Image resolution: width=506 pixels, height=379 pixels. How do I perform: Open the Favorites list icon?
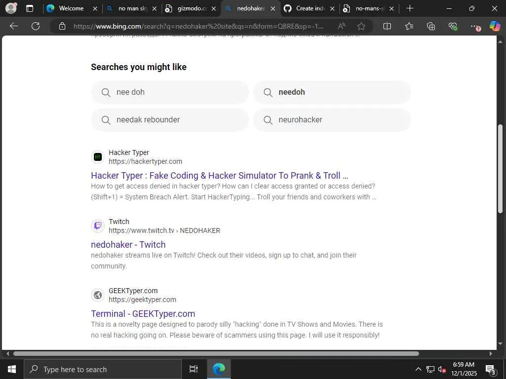tap(409, 26)
